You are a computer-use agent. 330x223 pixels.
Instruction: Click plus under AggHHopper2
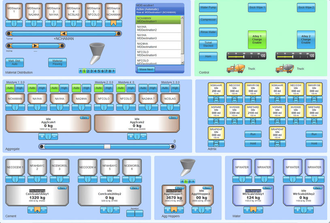(195, 210)
